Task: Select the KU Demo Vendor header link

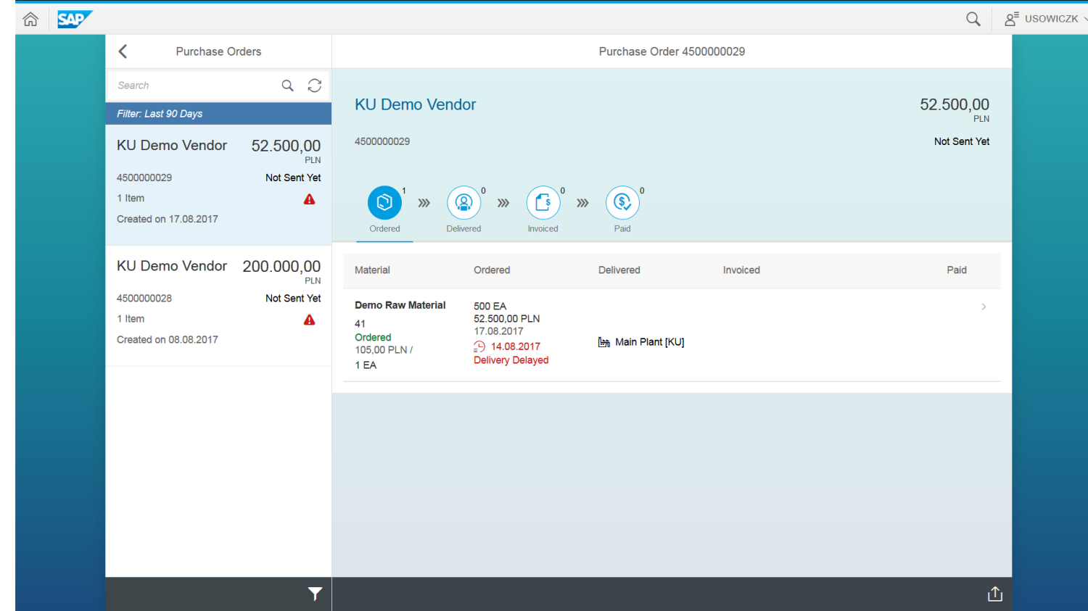Action: [x=415, y=104]
